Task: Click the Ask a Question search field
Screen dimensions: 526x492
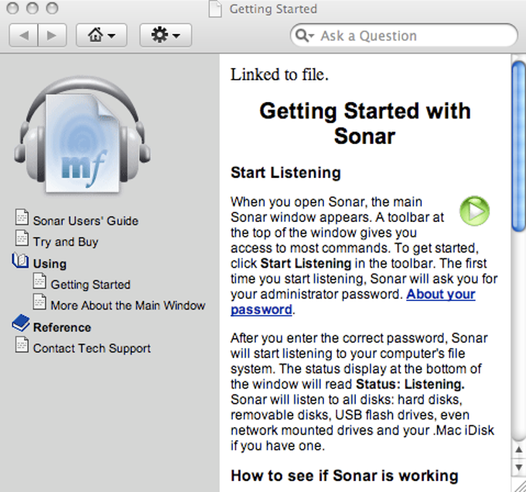Action: point(404,36)
